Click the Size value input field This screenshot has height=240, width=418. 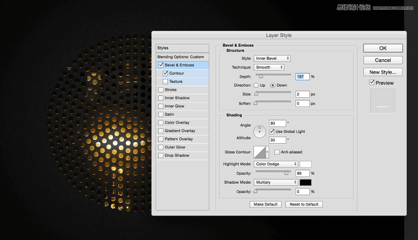point(302,94)
